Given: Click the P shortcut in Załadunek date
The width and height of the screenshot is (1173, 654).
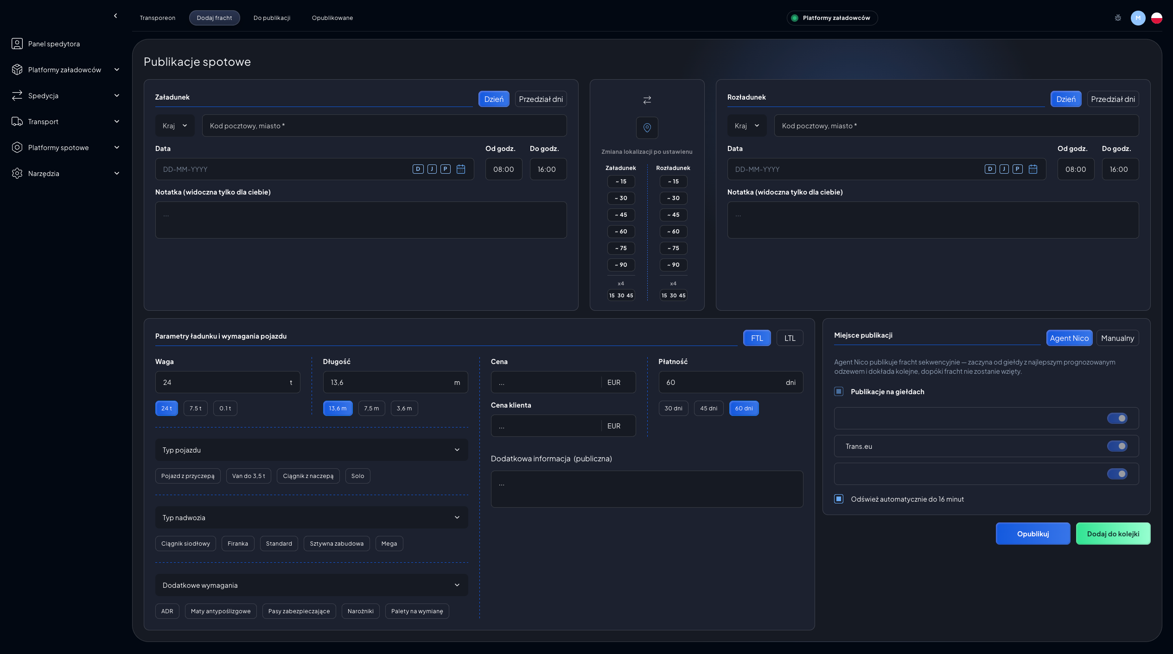Looking at the screenshot, I should [446, 169].
